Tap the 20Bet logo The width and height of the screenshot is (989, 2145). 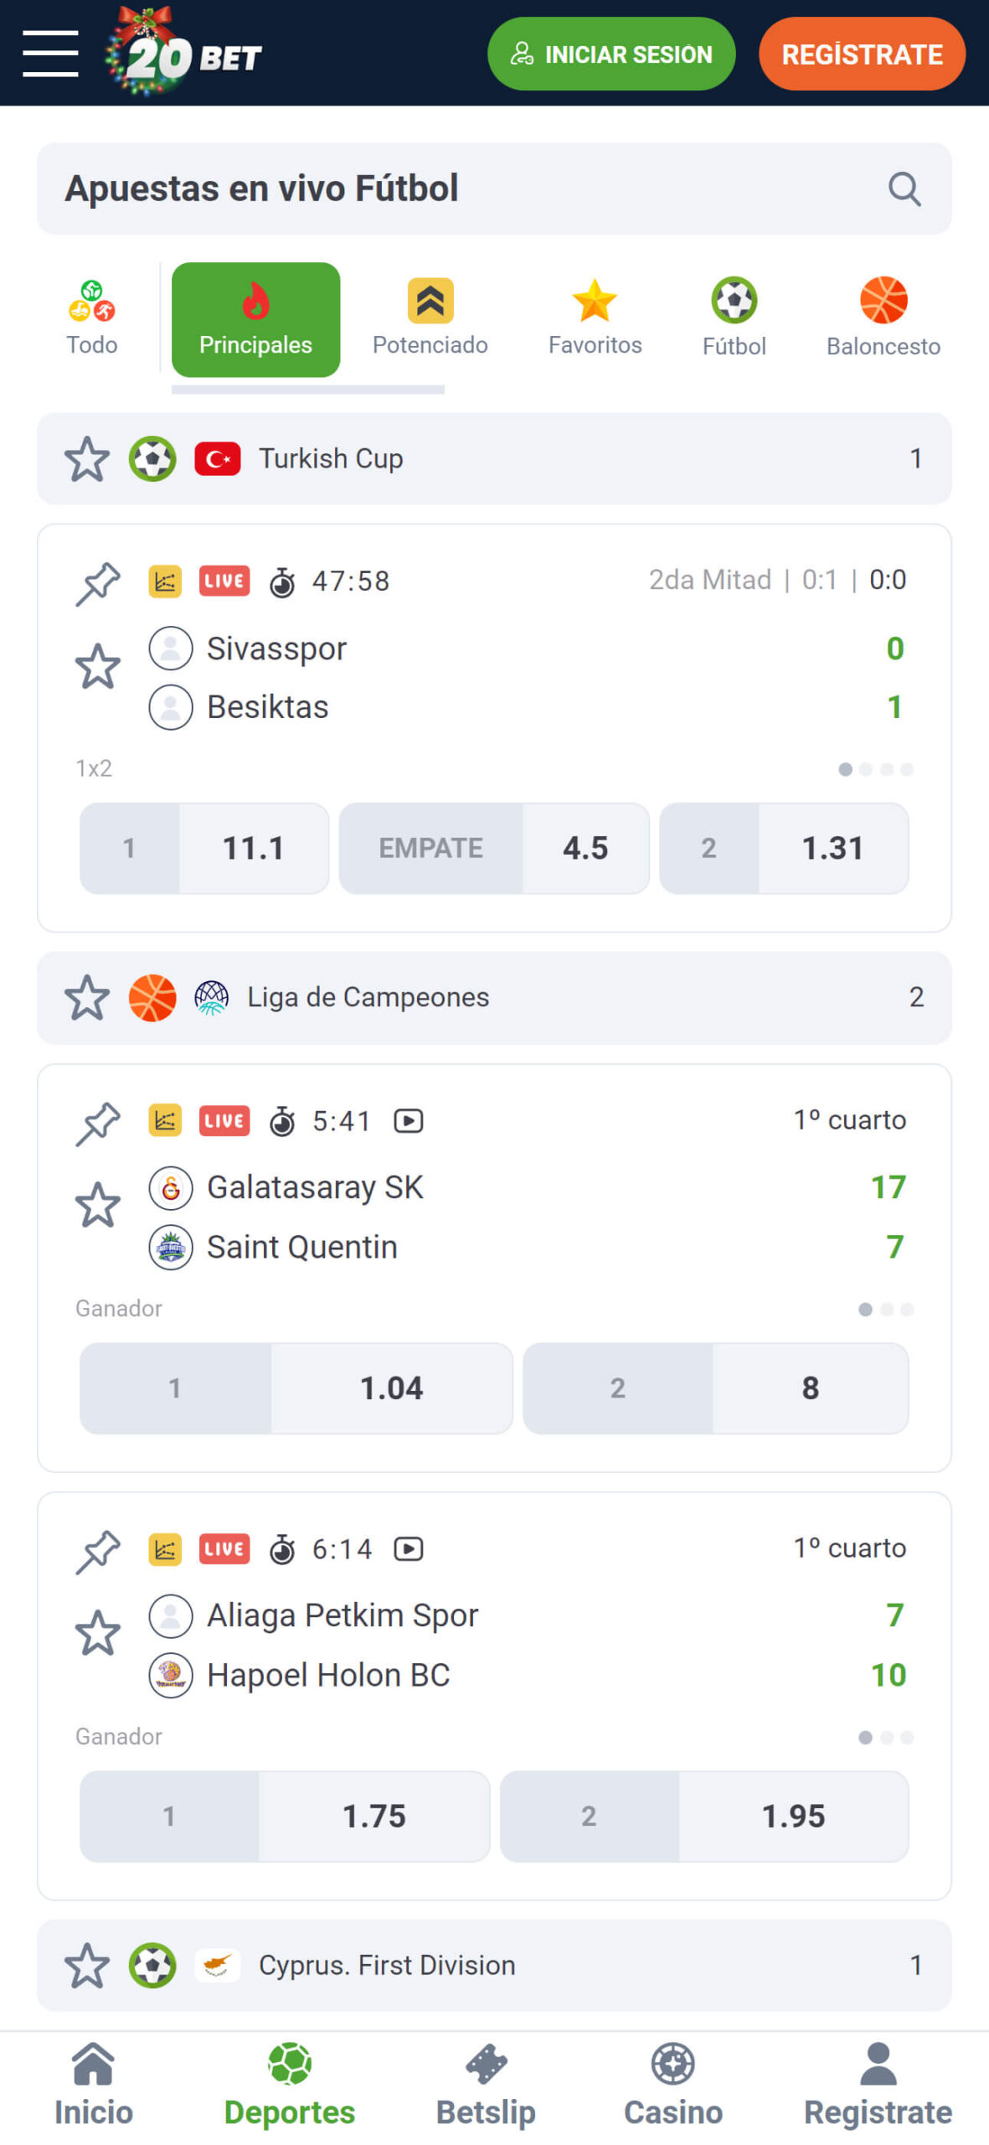pyautogui.click(x=183, y=54)
